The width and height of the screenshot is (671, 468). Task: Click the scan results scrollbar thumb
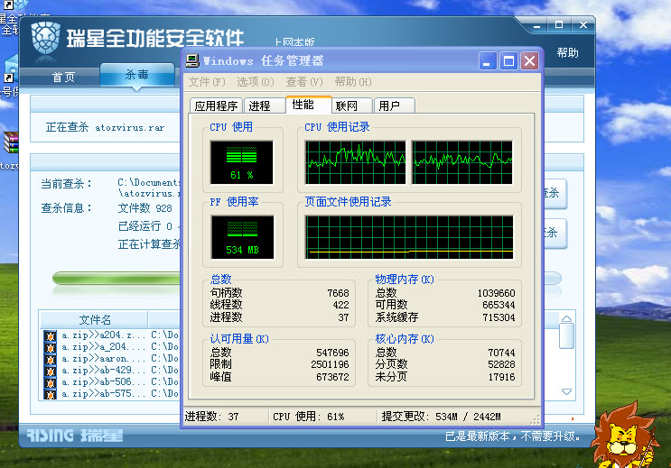[x=566, y=336]
